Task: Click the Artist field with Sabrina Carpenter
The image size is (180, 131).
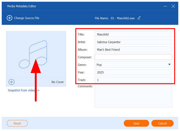Action: pos(133,42)
